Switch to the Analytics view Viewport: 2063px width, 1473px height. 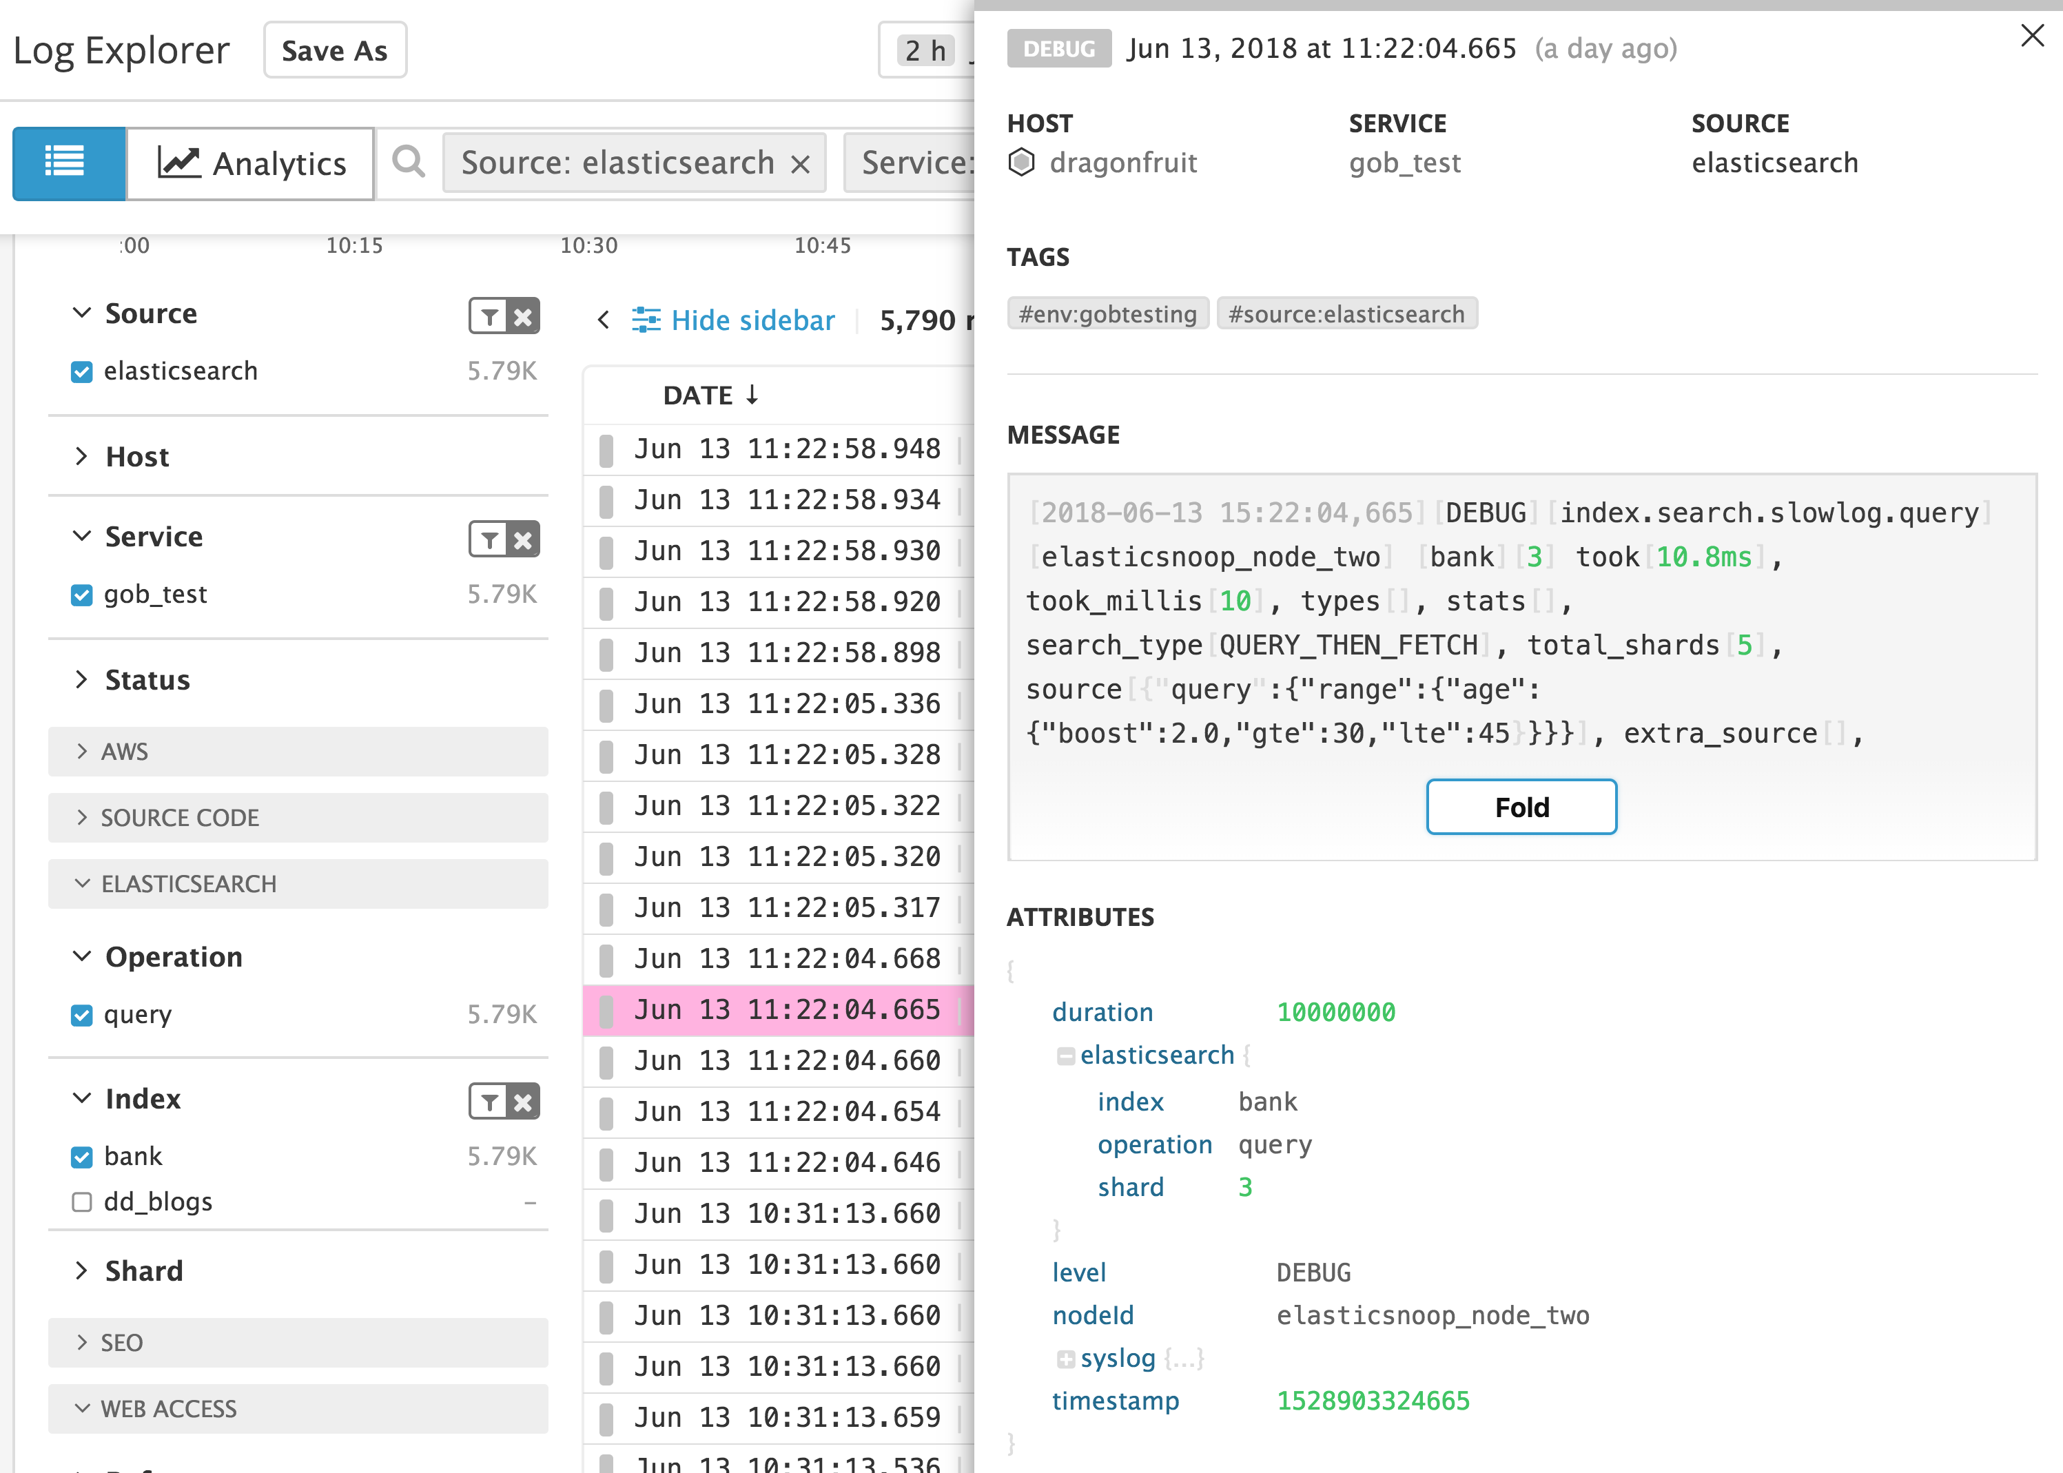[x=250, y=163]
